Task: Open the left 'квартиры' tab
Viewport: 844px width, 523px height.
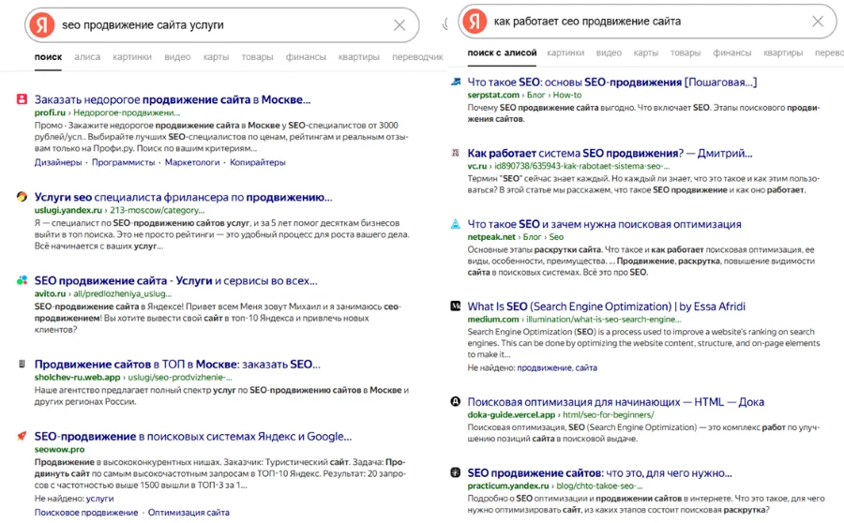Action: click(x=359, y=56)
